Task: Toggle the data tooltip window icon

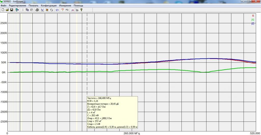Action: click(77, 10)
